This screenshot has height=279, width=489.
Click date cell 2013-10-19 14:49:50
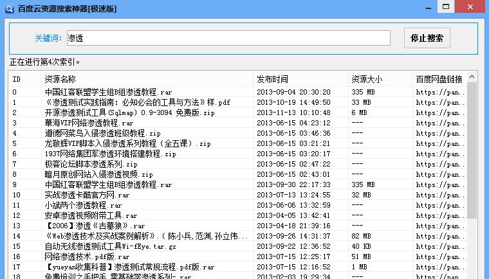[x=293, y=102]
